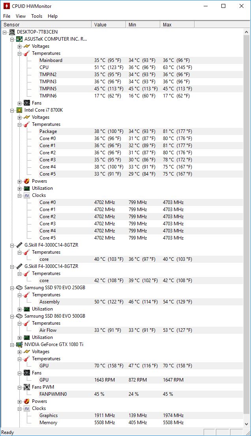This screenshot has height=436, width=251.
Task: Select the TMPIN5 temperature row
Action: [141, 89]
